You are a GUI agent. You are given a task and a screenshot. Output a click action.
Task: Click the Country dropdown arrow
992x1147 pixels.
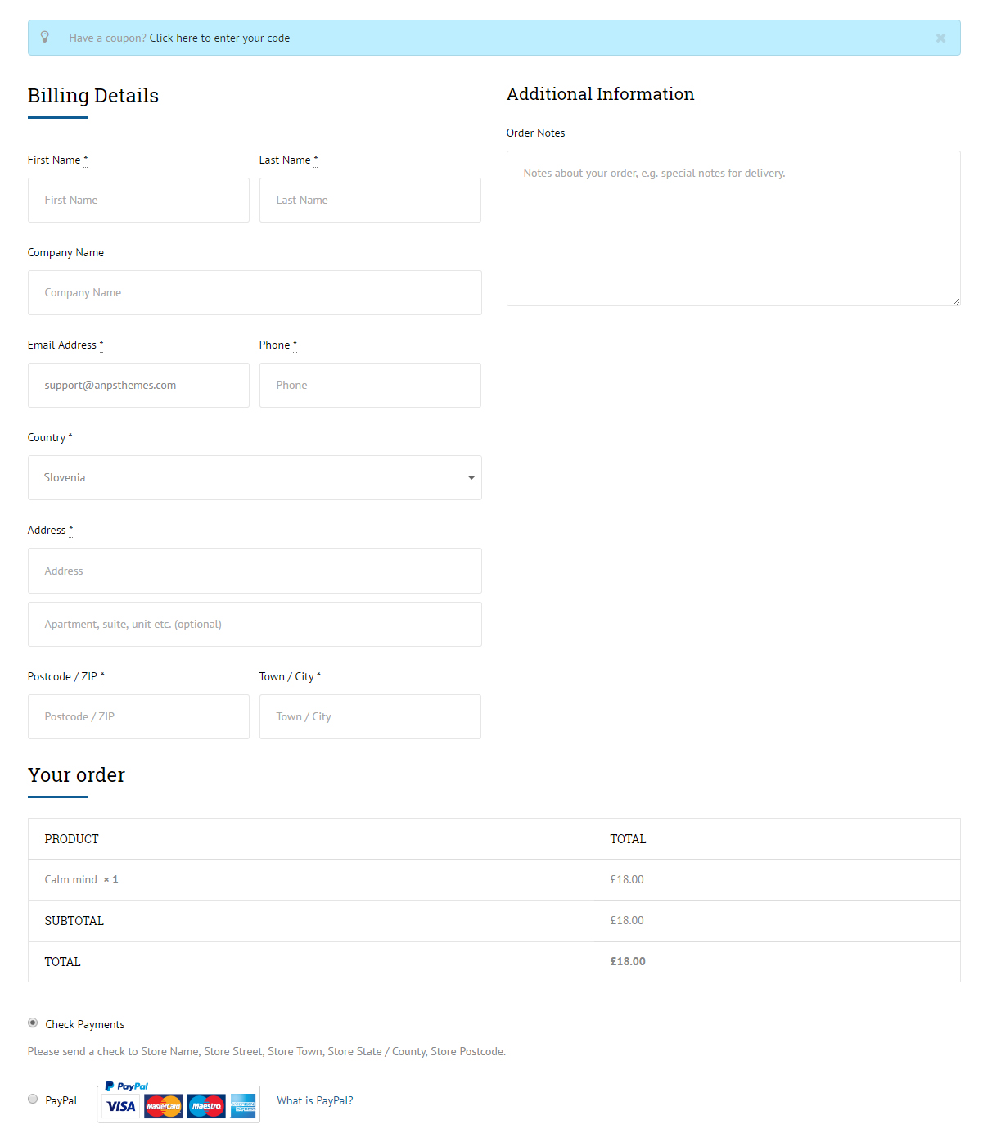pos(471,478)
